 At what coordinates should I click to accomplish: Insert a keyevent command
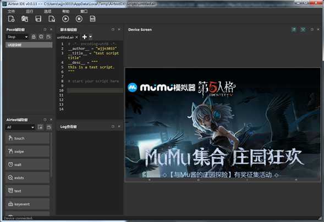click(28, 204)
